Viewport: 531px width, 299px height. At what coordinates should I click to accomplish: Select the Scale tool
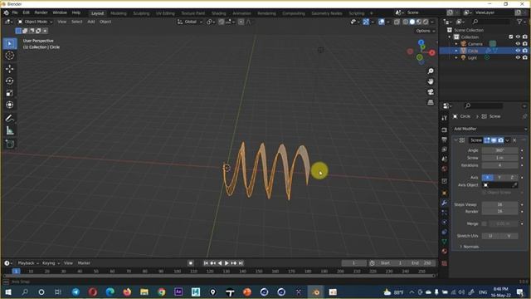[x=9, y=93]
